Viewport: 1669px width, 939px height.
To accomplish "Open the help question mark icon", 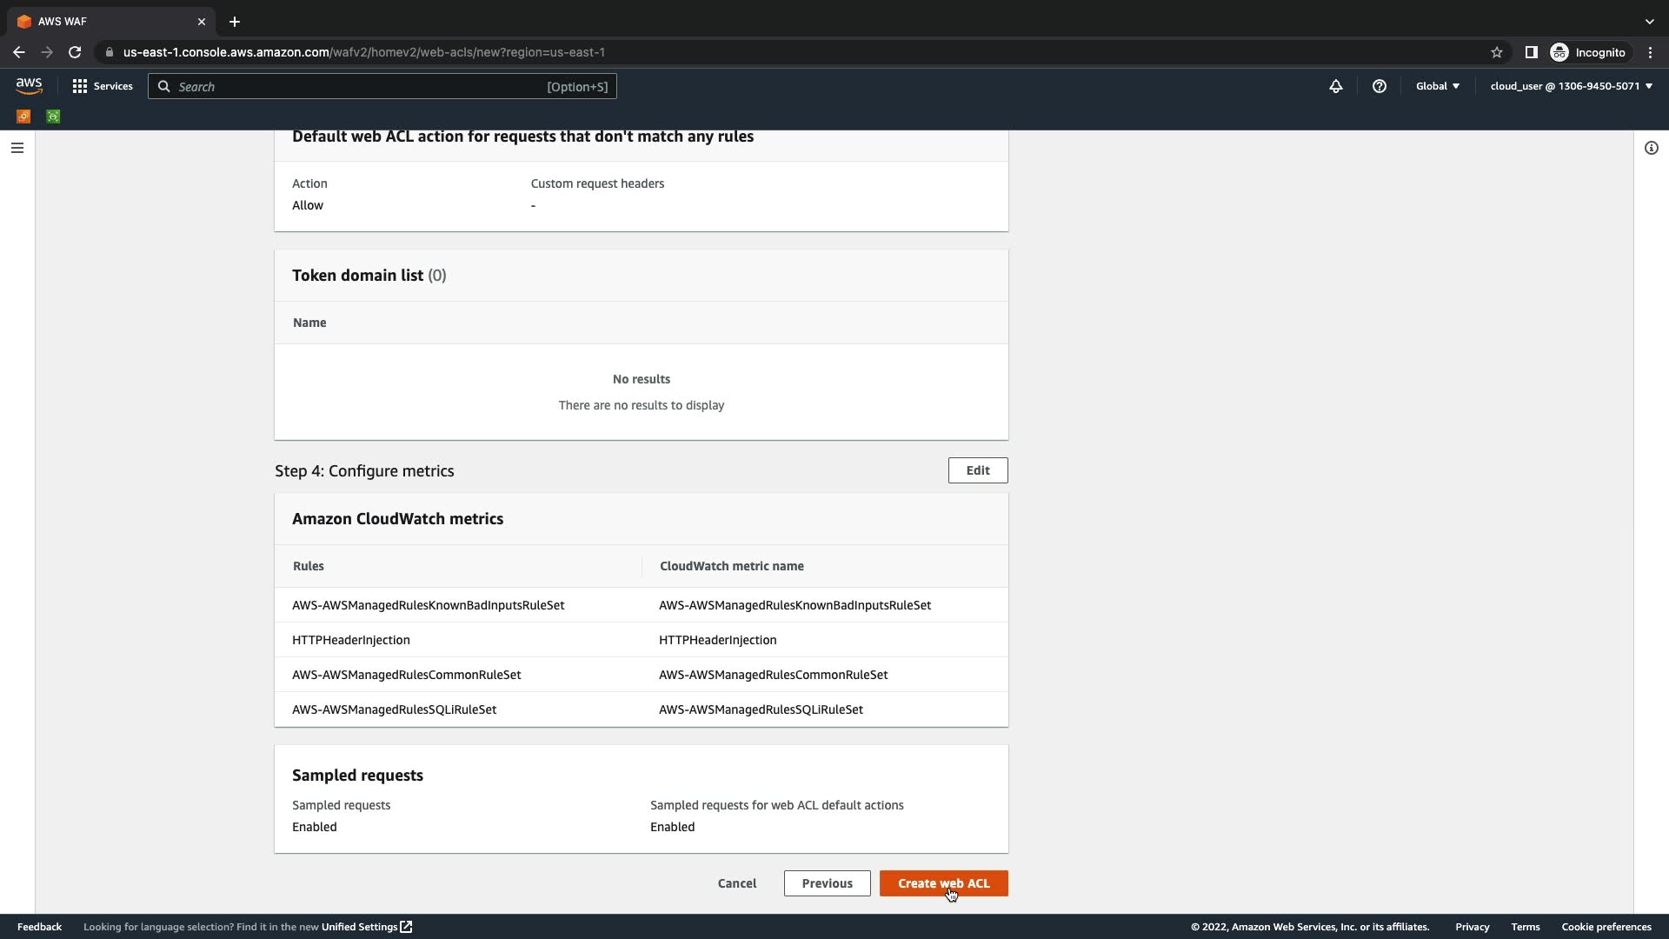I will pos(1379,86).
